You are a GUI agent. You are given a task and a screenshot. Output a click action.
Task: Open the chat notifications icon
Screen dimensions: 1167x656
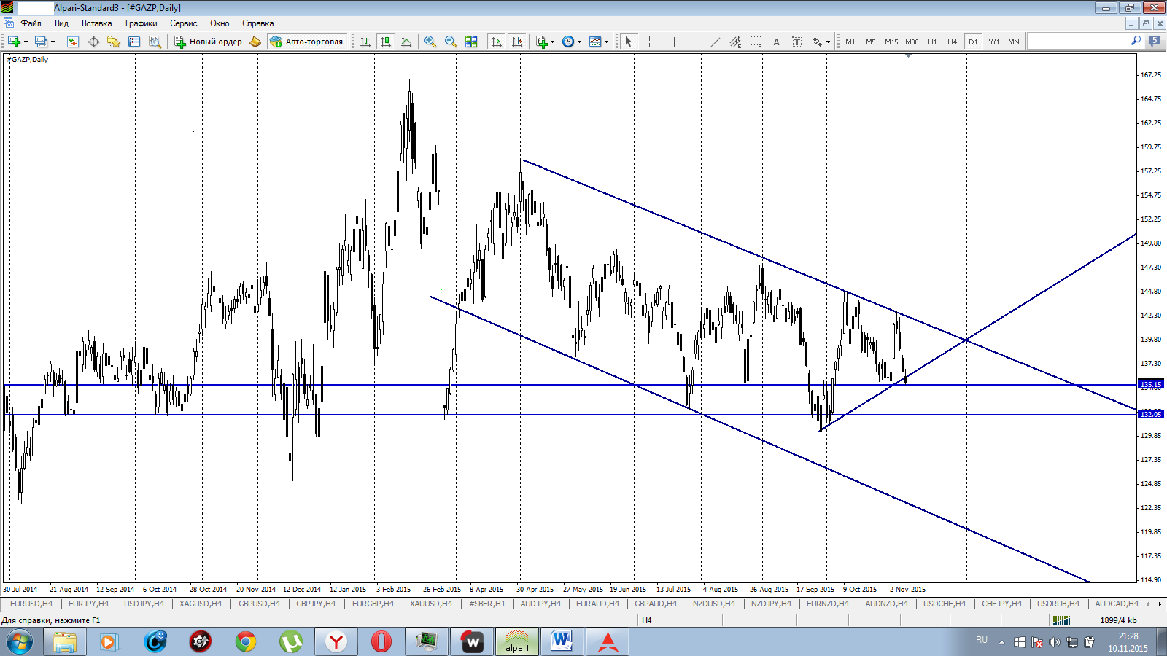click(1155, 41)
